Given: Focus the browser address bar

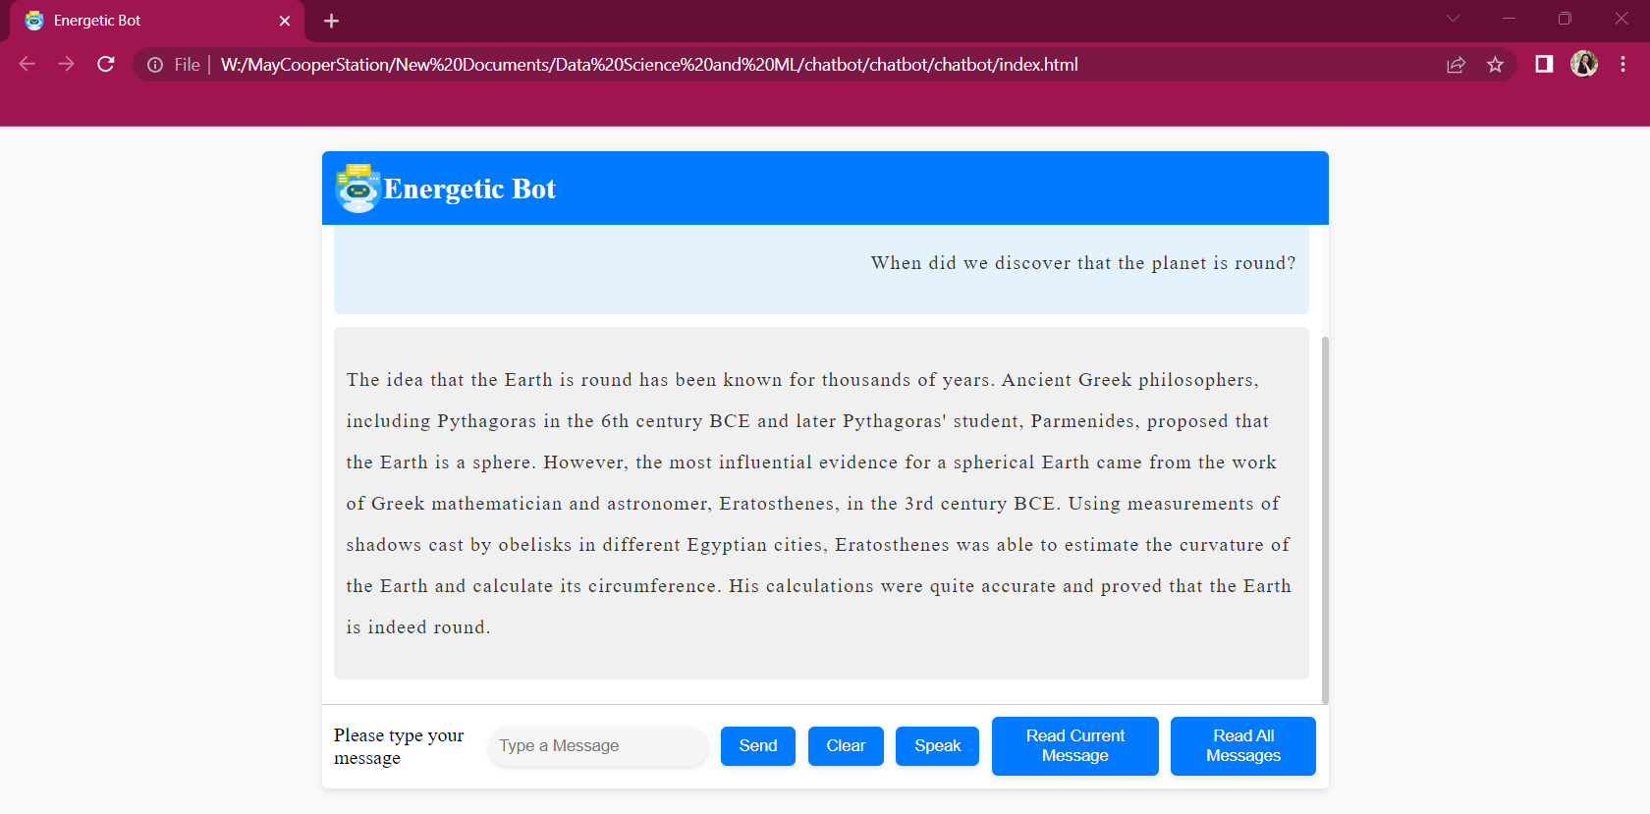Looking at the screenshot, I should [687, 64].
